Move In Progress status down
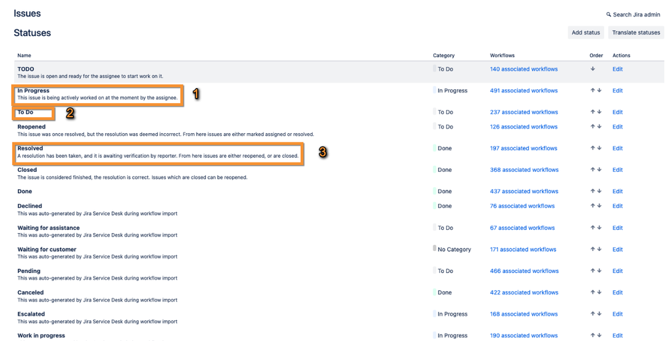Viewport: 666px width, 341px height. click(599, 91)
